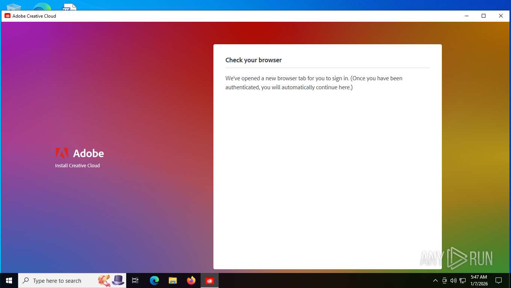Open the volume control in the tray
The width and height of the screenshot is (511, 288).
(x=453, y=280)
